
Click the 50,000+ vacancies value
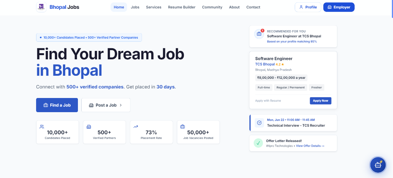(x=198, y=132)
